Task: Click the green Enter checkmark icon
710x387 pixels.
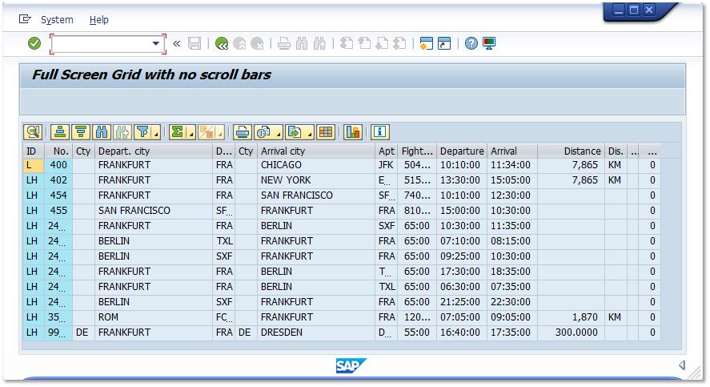Action: point(34,43)
